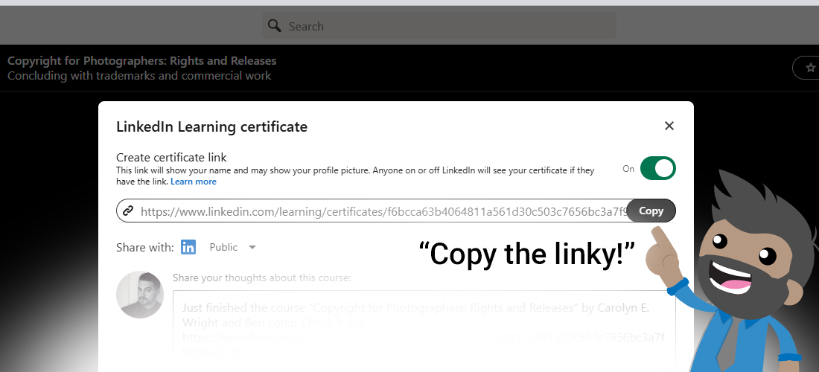Click the chain link icon in URL field
Image resolution: width=819 pixels, height=372 pixels.
[x=128, y=211]
